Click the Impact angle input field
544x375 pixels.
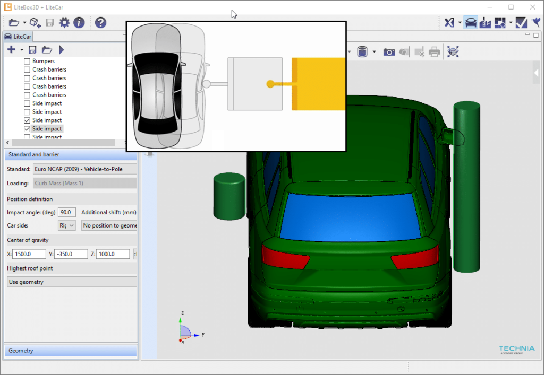(66, 212)
